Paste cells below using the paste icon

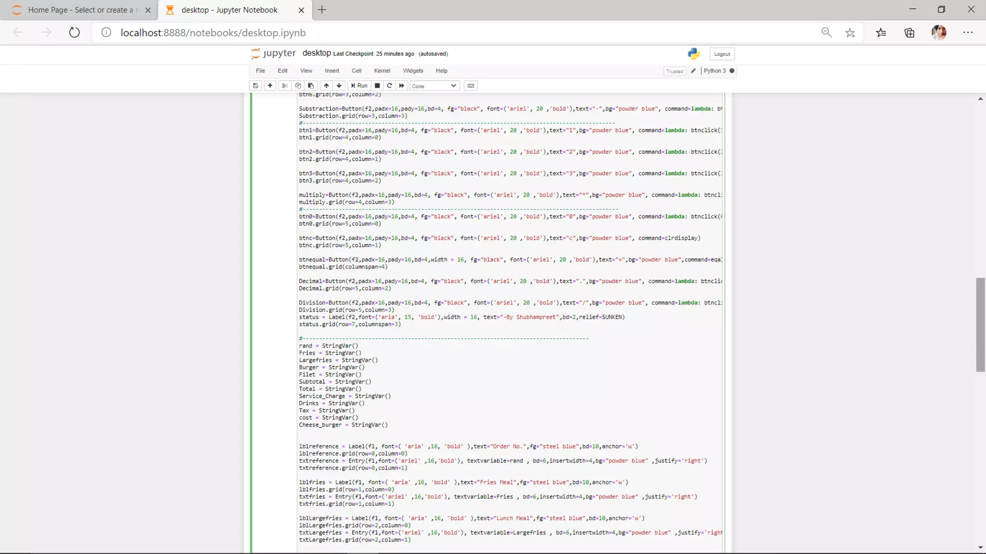pyautogui.click(x=311, y=86)
